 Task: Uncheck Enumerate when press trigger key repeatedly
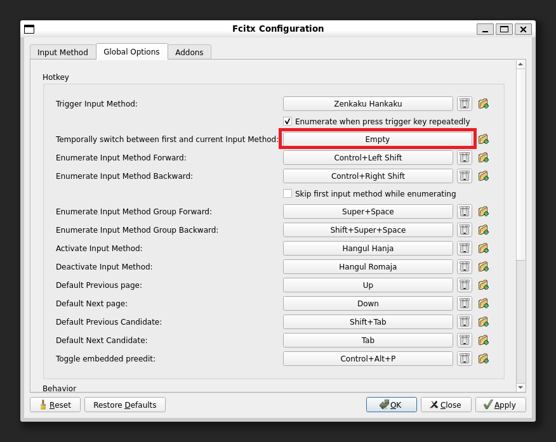pos(288,122)
